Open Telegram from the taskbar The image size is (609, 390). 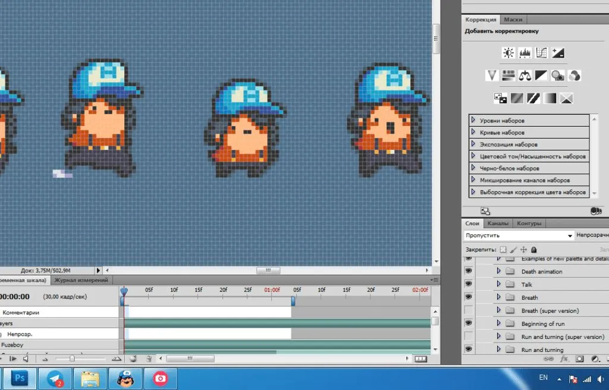click(x=55, y=378)
